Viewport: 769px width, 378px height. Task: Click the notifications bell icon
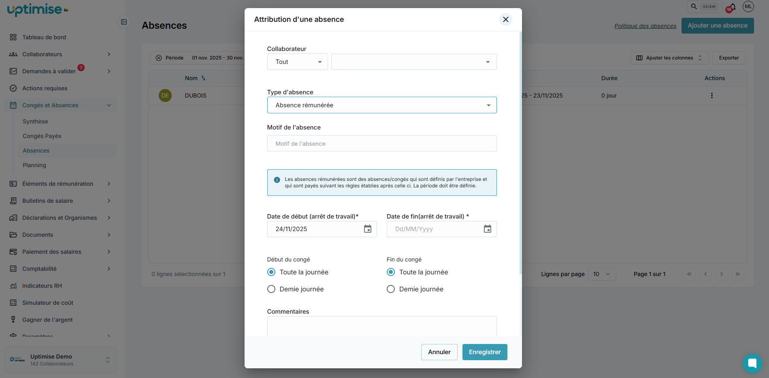pos(733,7)
